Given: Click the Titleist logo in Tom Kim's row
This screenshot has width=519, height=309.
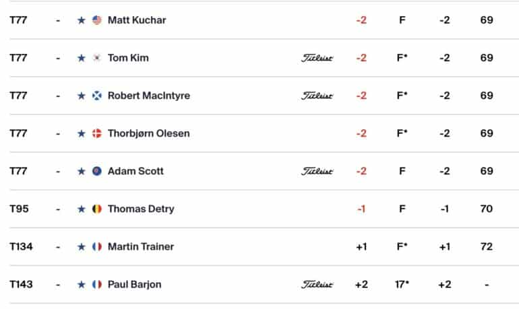Looking at the screenshot, I should coord(317,58).
